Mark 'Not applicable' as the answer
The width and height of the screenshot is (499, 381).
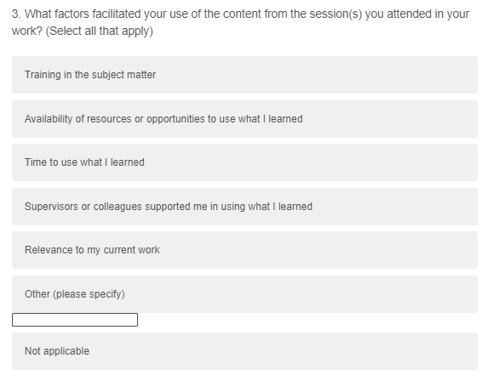[244, 351]
